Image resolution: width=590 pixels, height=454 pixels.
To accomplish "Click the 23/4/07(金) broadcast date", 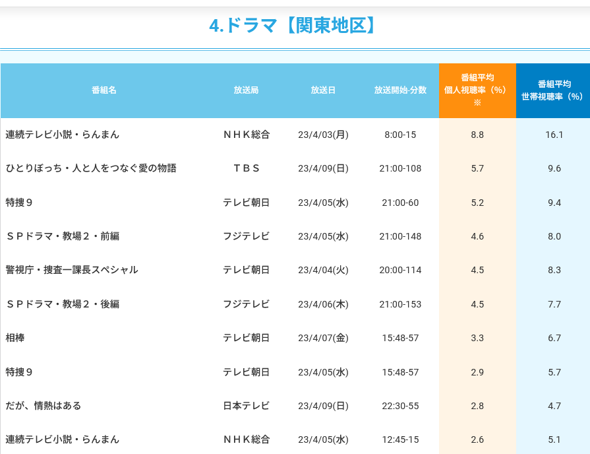I will coord(323,338).
